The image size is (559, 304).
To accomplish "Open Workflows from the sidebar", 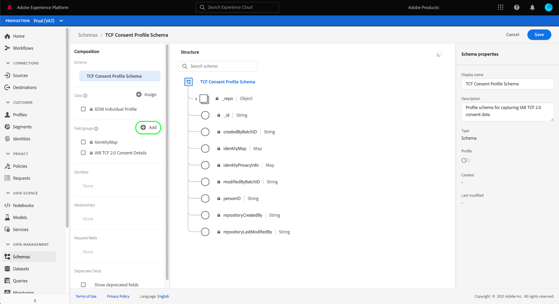I will (23, 48).
